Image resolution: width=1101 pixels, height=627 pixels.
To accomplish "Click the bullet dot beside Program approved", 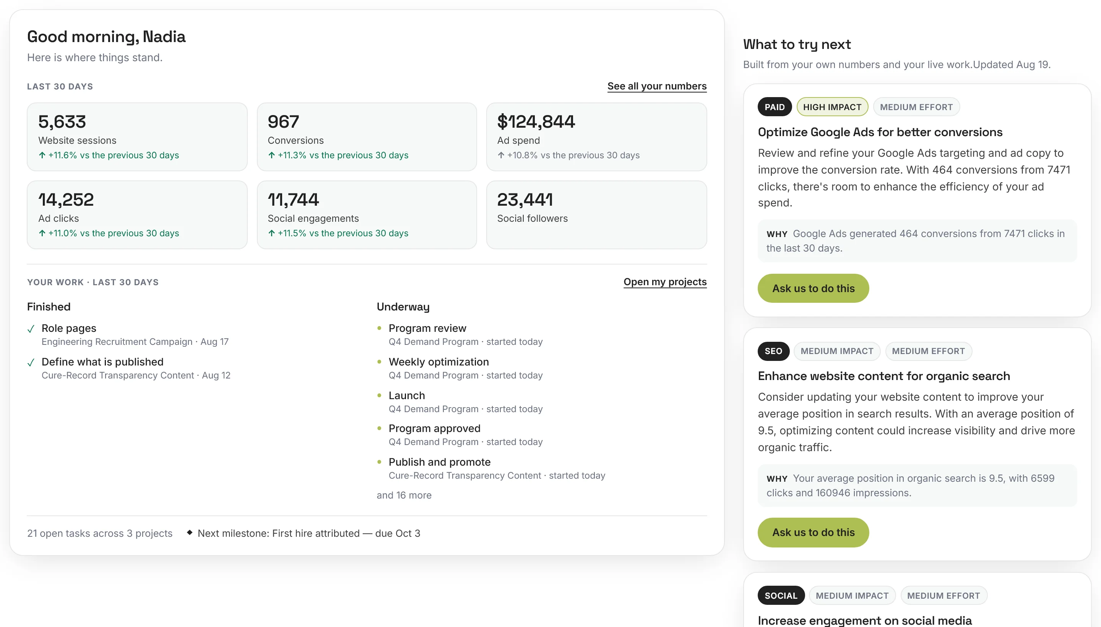I will 379,429.
